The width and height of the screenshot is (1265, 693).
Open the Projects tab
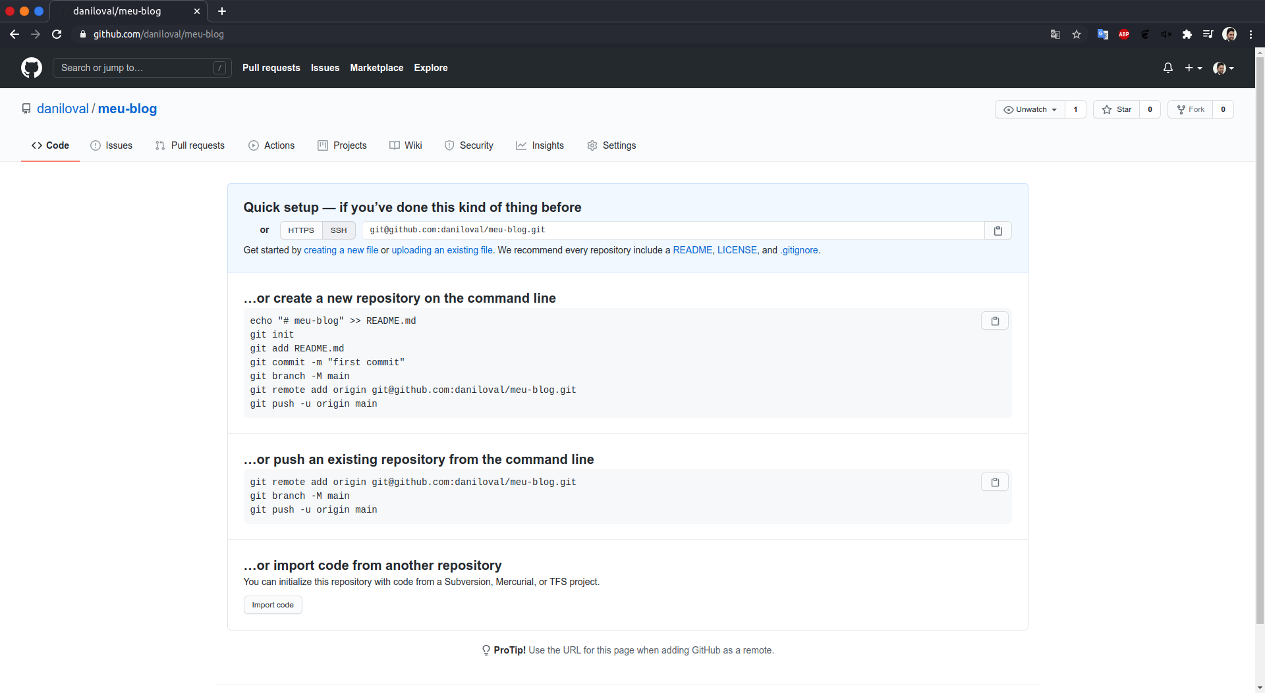pyautogui.click(x=342, y=145)
